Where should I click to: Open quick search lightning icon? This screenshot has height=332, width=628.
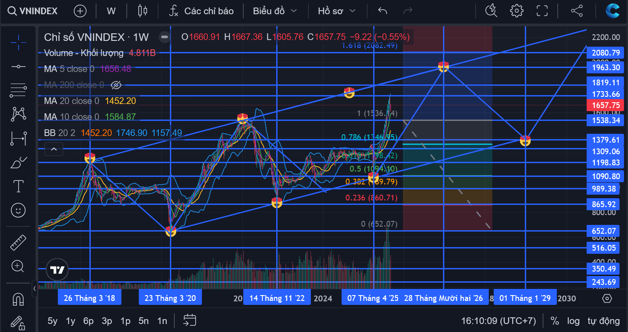pos(491,11)
